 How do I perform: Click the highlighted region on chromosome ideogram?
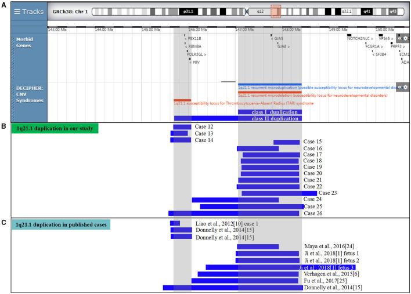[x=276, y=11]
